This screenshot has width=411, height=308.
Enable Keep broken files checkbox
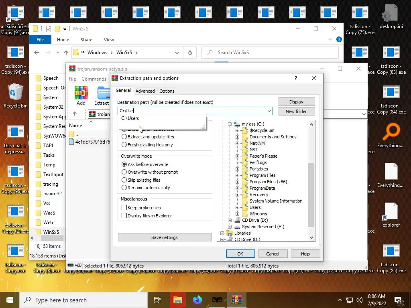(x=124, y=208)
